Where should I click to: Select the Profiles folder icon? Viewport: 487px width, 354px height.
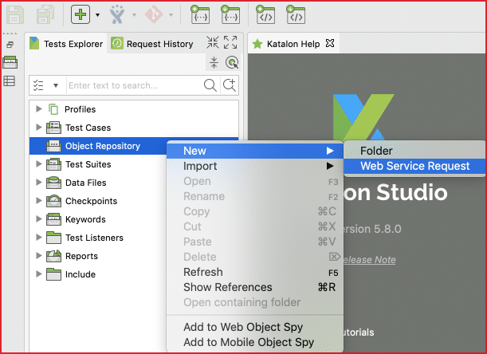(53, 109)
